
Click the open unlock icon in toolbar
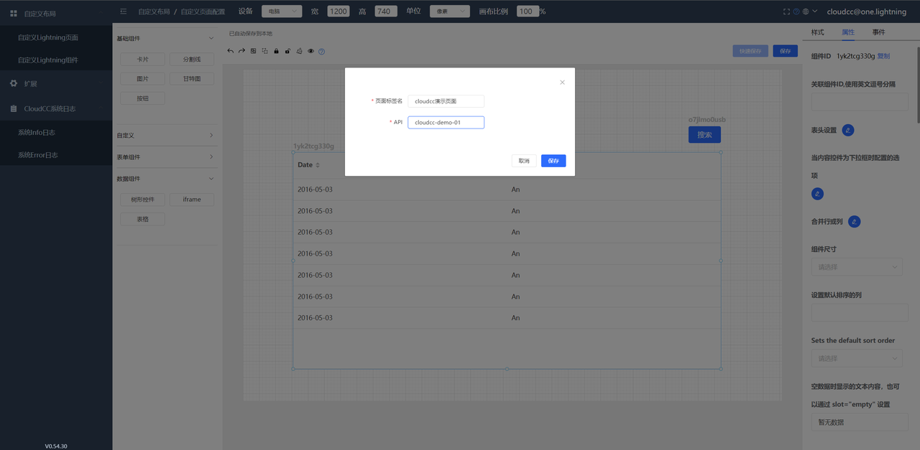click(287, 52)
